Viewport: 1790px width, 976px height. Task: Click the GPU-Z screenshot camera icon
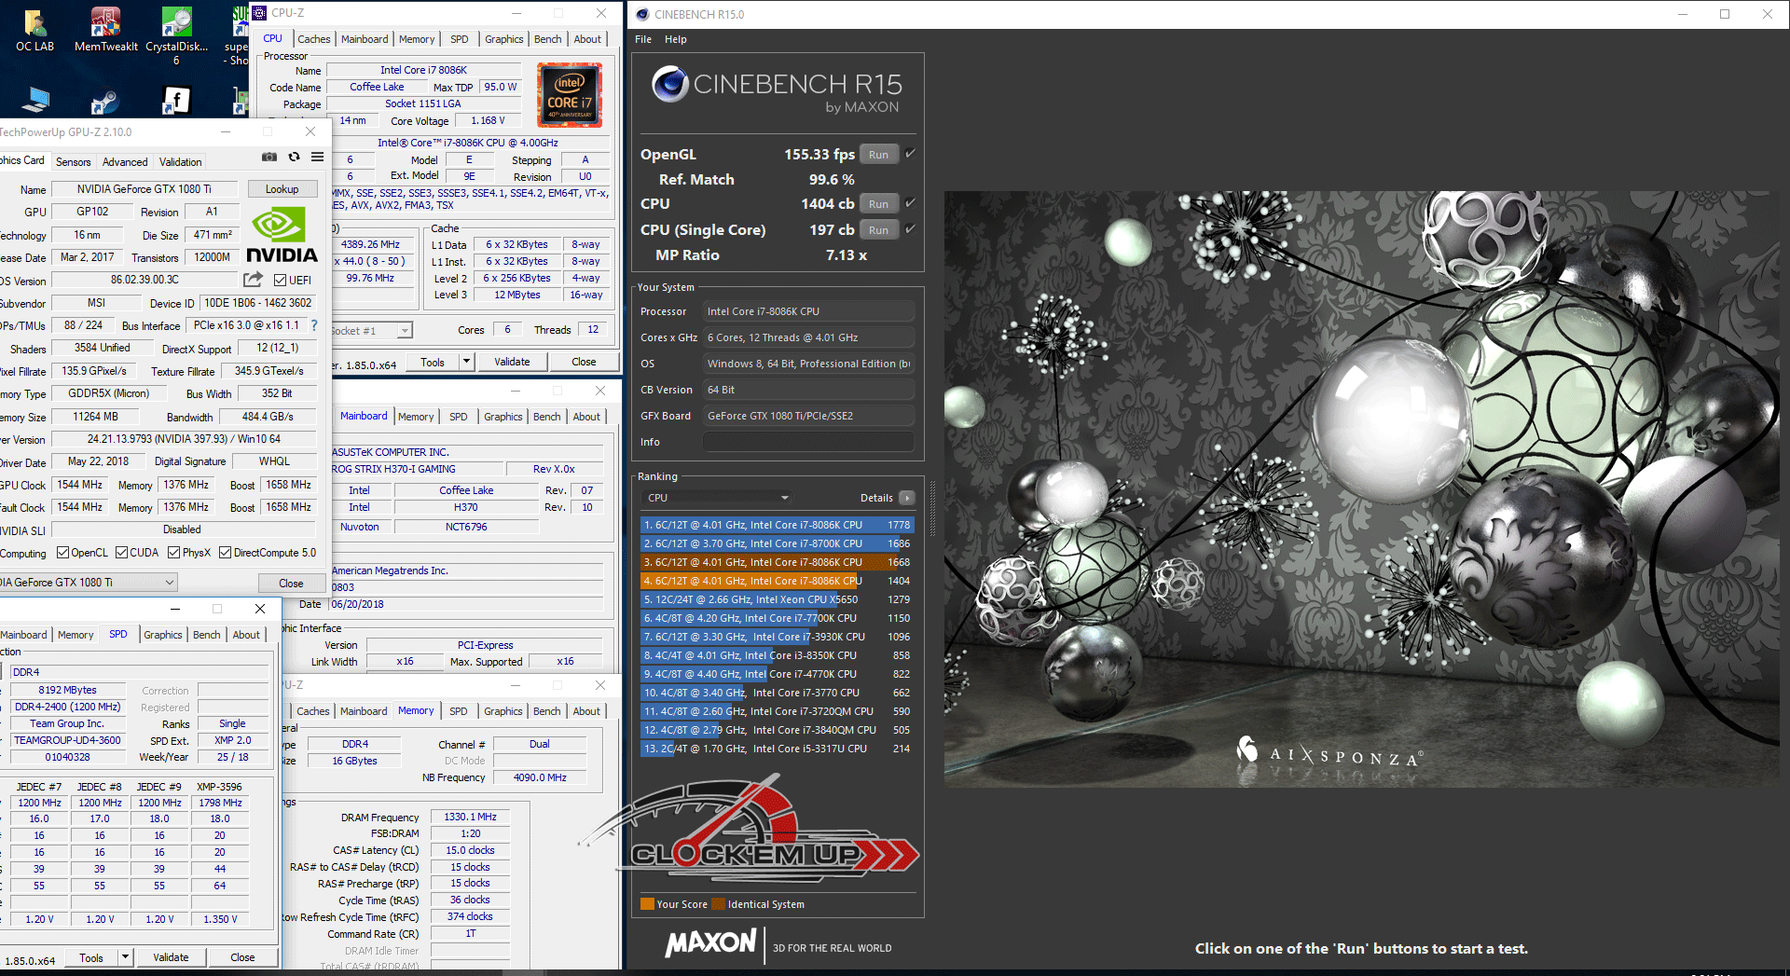[269, 157]
